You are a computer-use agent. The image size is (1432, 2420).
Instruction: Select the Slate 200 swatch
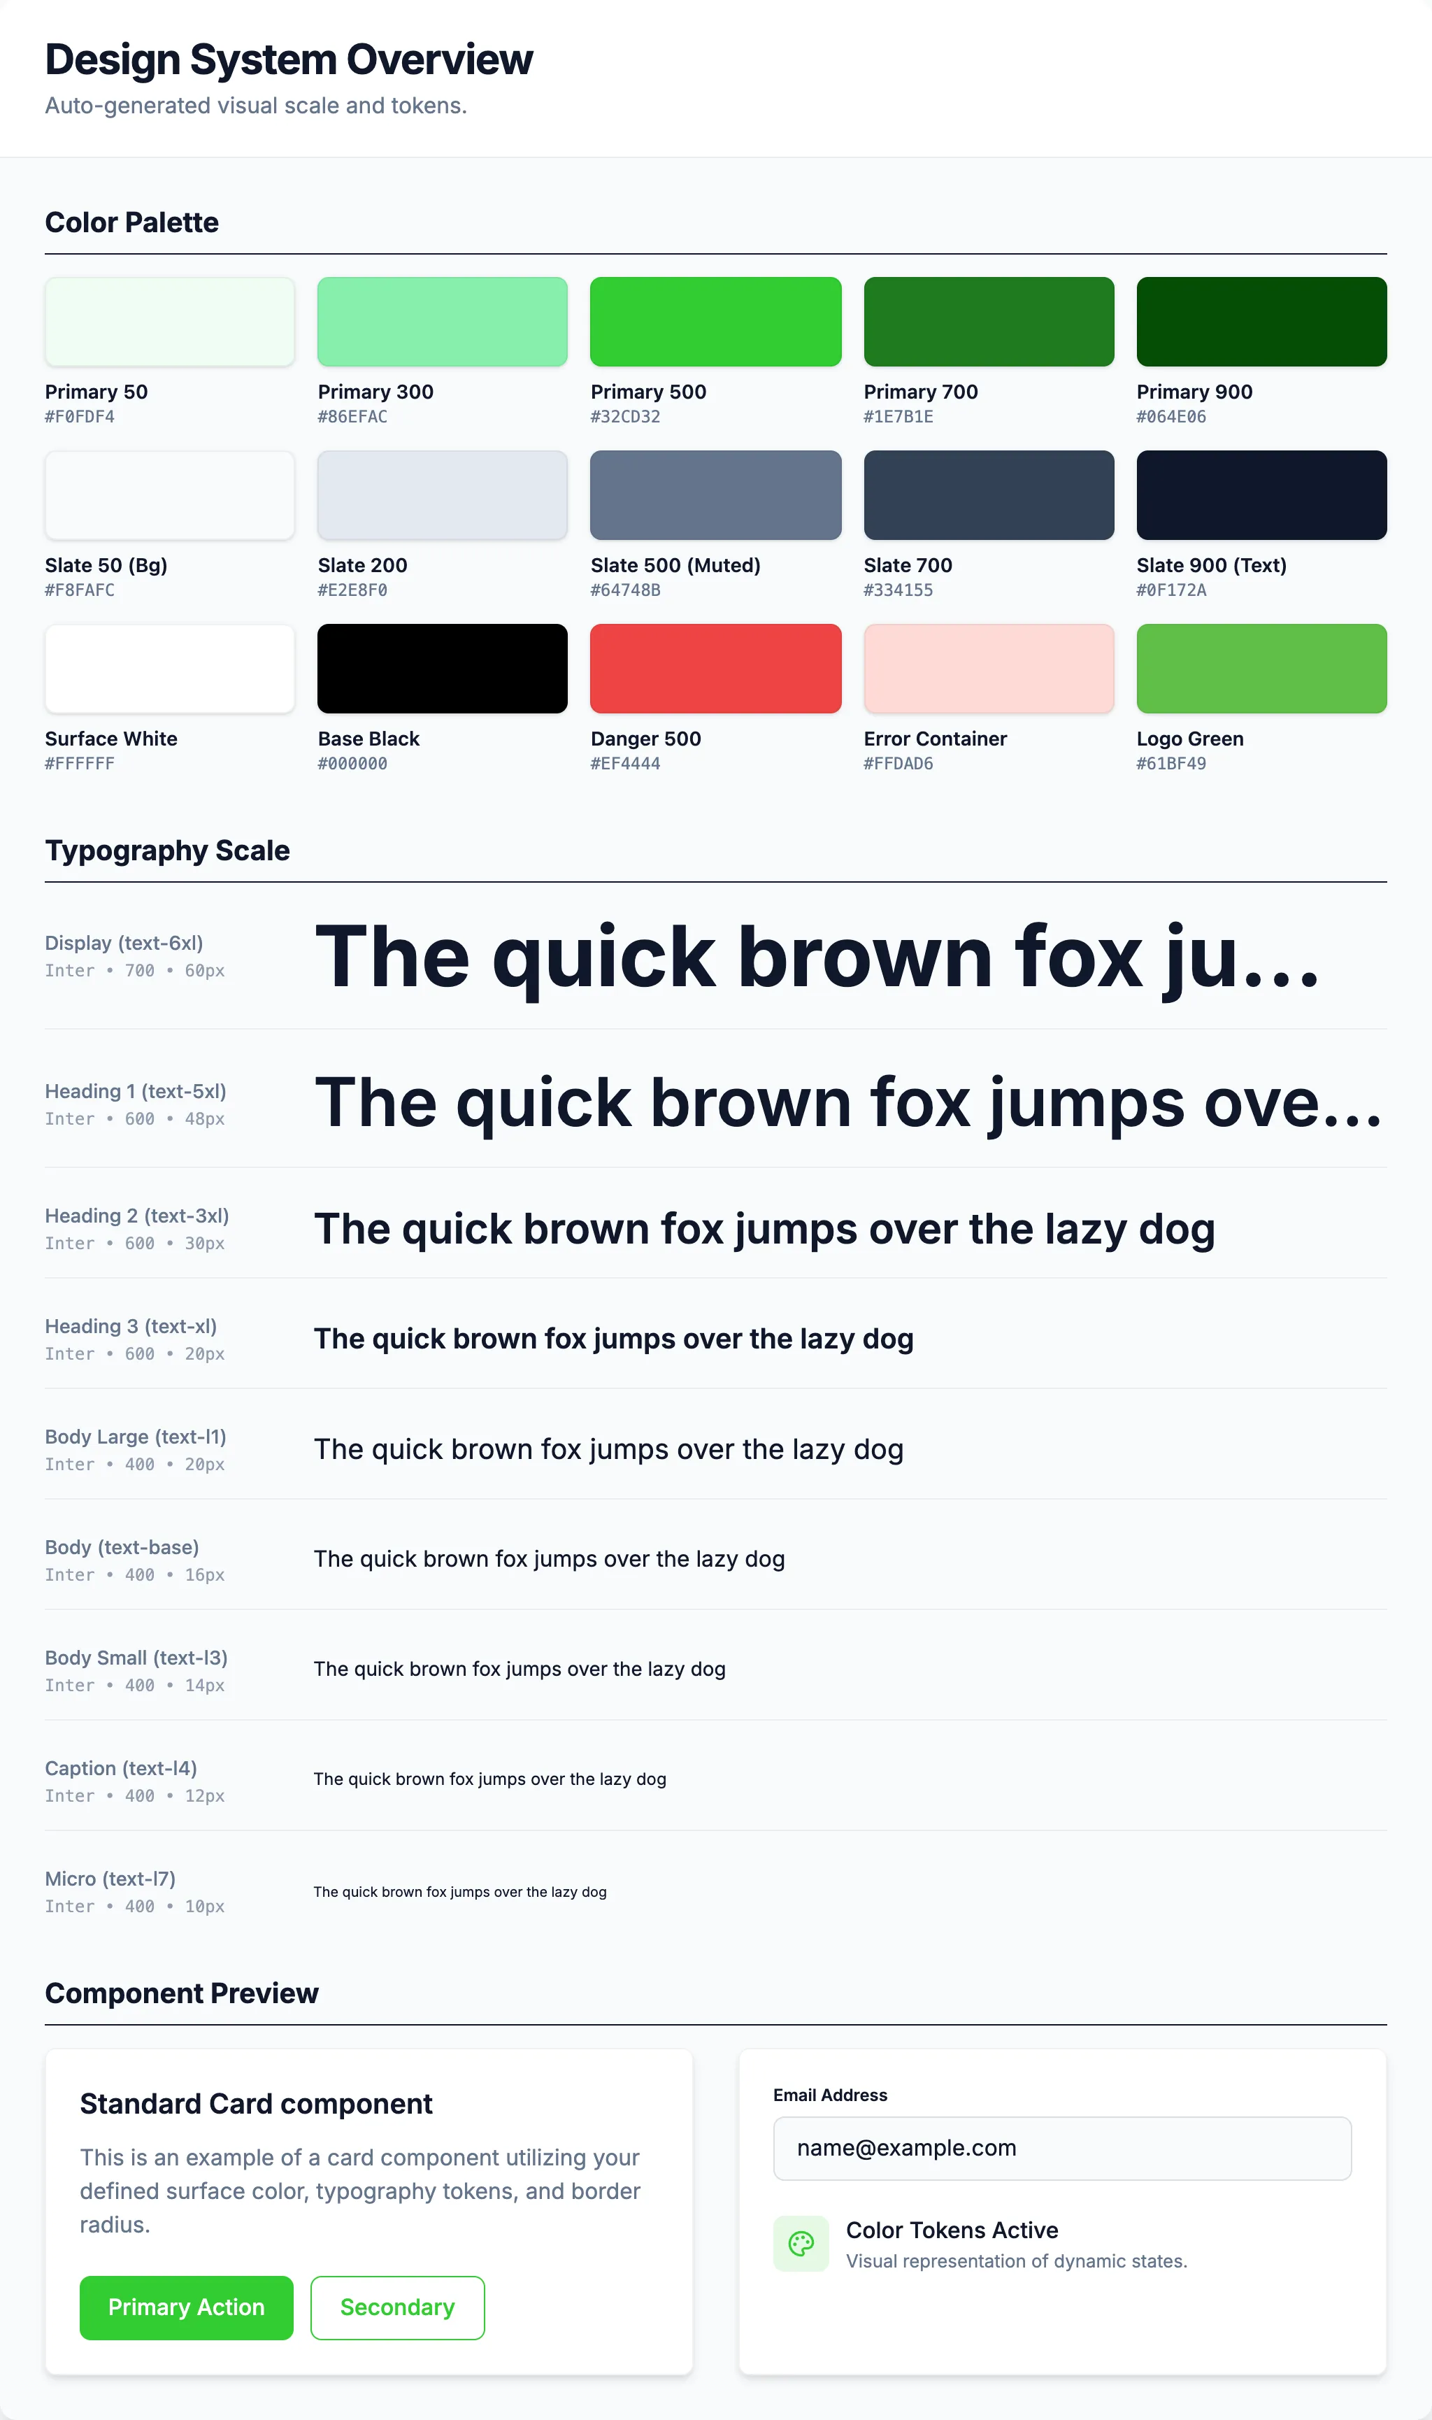pyautogui.click(x=443, y=495)
